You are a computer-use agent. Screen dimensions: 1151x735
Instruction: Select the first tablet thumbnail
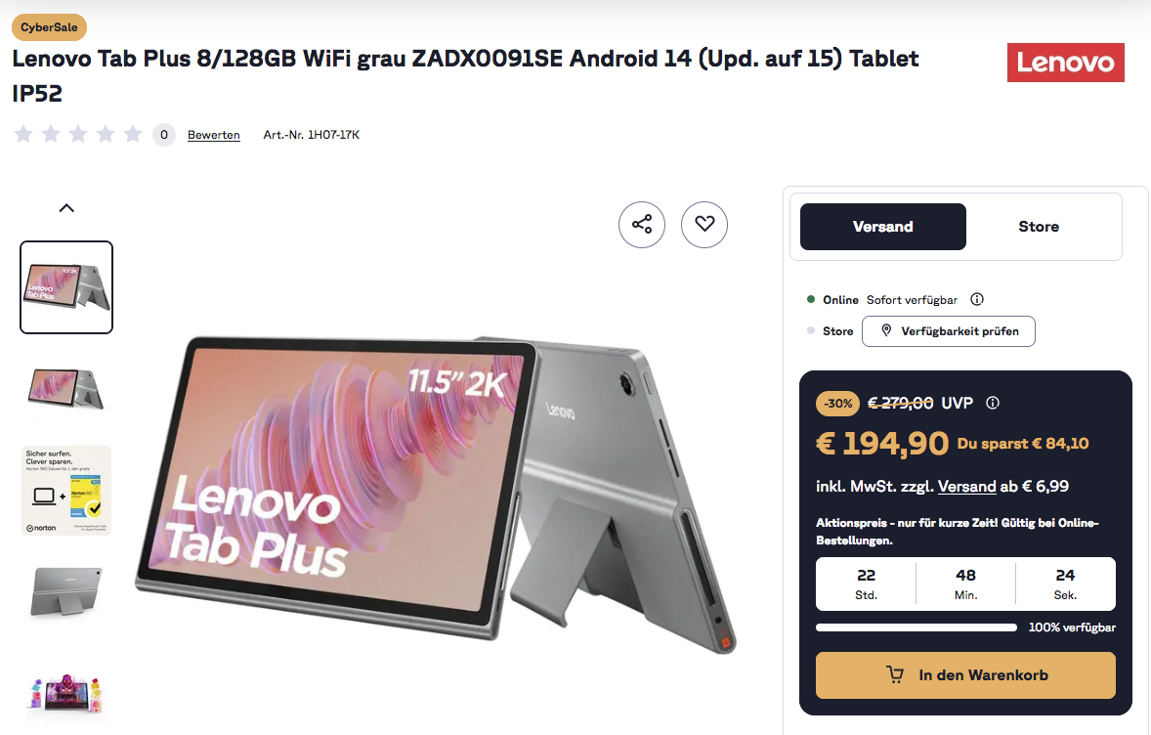pos(66,287)
